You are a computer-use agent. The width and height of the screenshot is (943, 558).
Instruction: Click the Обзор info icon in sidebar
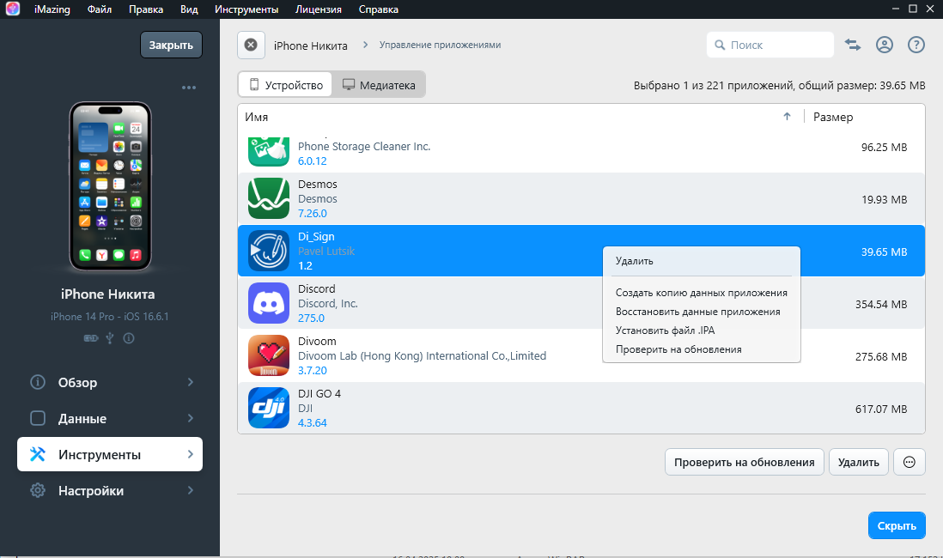point(38,382)
